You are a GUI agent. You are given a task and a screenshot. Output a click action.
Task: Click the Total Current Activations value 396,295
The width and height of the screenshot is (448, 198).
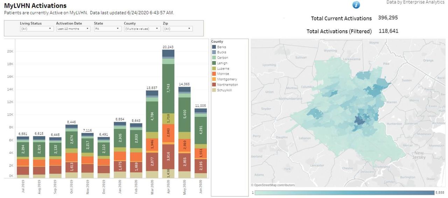388,18
